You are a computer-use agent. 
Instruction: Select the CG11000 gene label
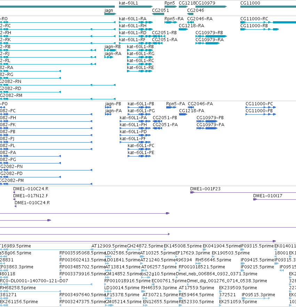tap(250, 3)
